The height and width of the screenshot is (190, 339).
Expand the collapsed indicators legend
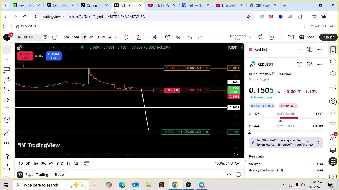coord(21,65)
